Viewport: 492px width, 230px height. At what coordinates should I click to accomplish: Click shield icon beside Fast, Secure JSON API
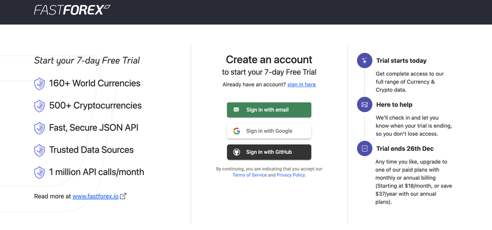click(39, 128)
